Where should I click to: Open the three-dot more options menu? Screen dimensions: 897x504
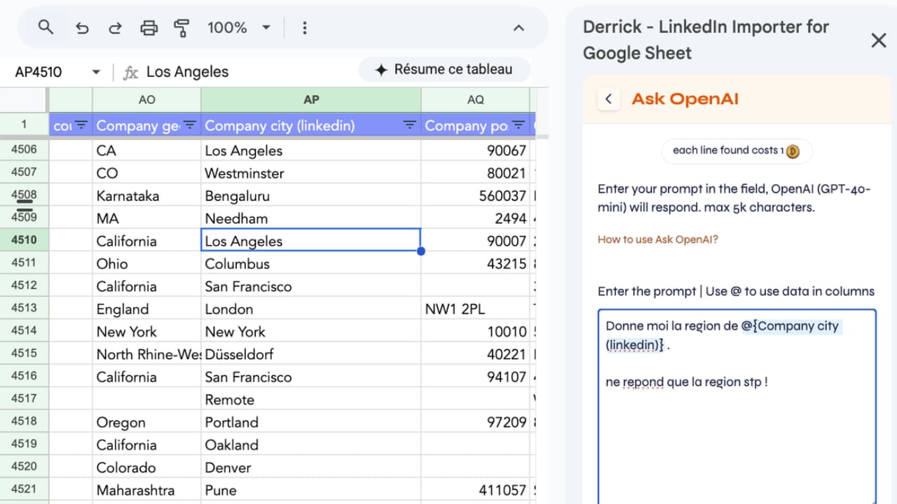pyautogui.click(x=304, y=28)
